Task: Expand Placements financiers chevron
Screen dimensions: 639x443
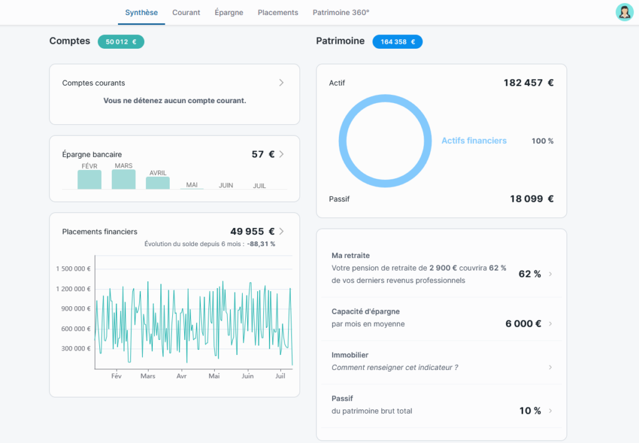Action: (281, 231)
